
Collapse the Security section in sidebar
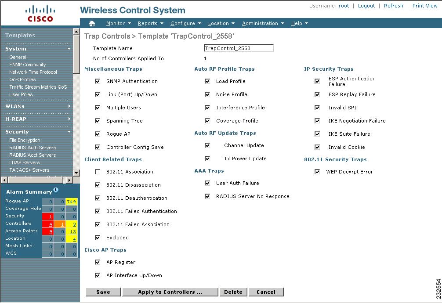coord(69,132)
